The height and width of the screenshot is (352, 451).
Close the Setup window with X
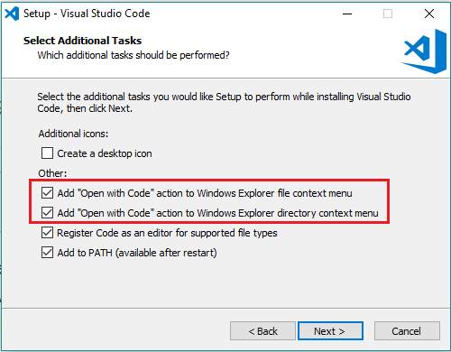coord(429,14)
